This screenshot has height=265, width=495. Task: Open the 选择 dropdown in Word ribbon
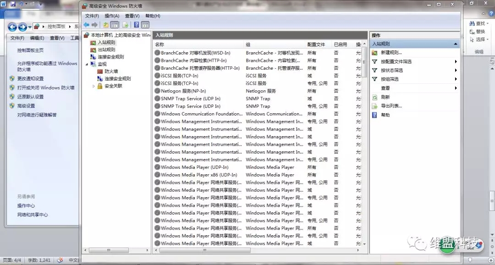(488, 39)
